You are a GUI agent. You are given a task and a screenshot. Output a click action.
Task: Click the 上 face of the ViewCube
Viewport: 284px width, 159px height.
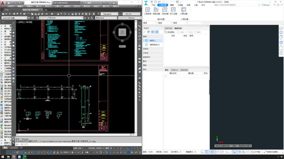(122, 32)
